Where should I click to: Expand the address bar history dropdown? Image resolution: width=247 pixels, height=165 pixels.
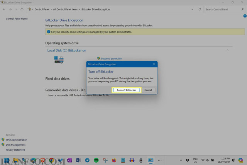(x=192, y=9)
